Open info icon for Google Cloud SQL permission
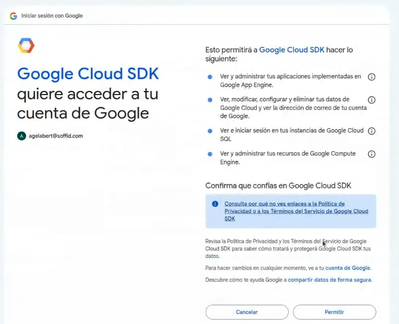 point(371,131)
